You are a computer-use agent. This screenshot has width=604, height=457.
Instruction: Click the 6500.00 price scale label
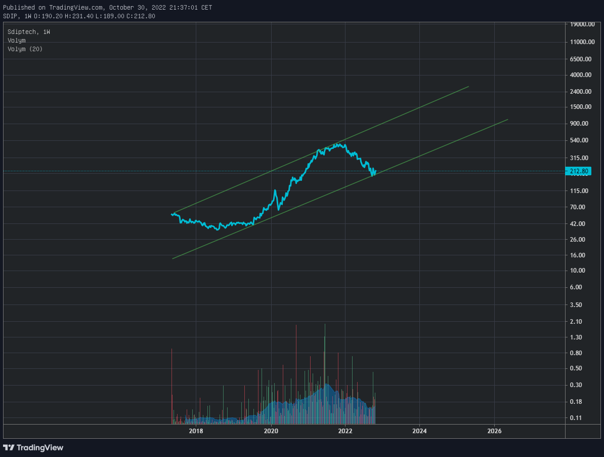pos(581,59)
